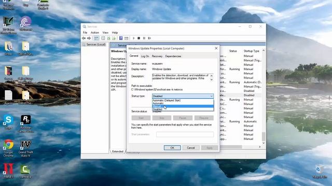Open the File menu

[x=85, y=33]
